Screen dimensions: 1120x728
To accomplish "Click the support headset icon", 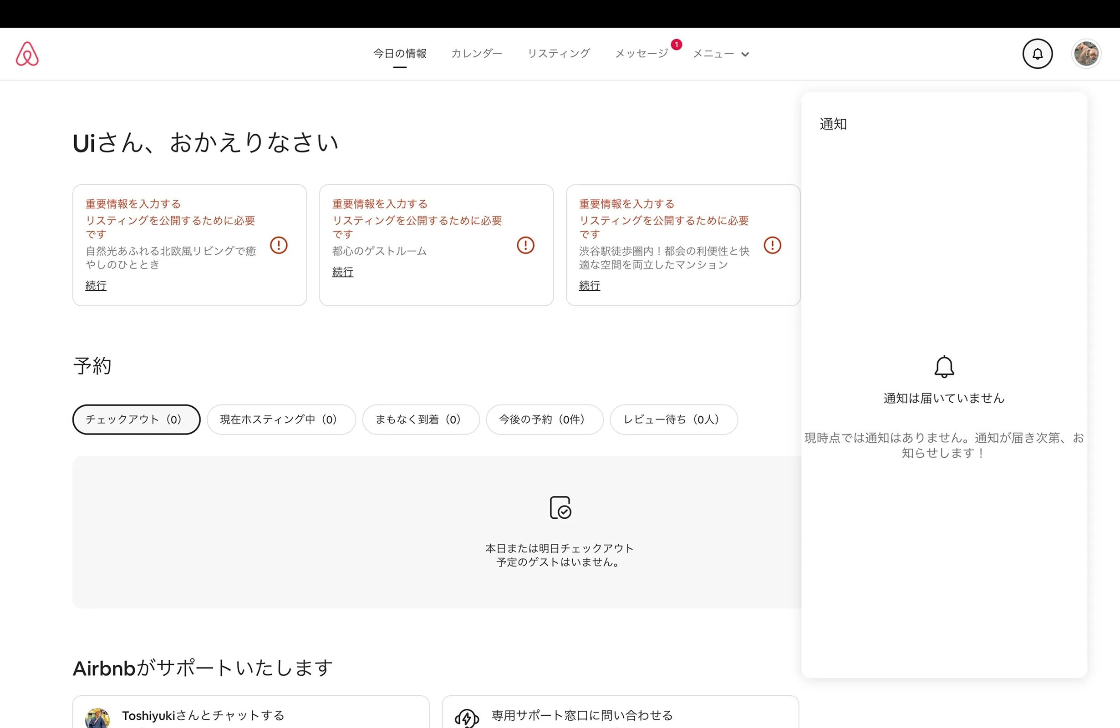I will [x=467, y=718].
